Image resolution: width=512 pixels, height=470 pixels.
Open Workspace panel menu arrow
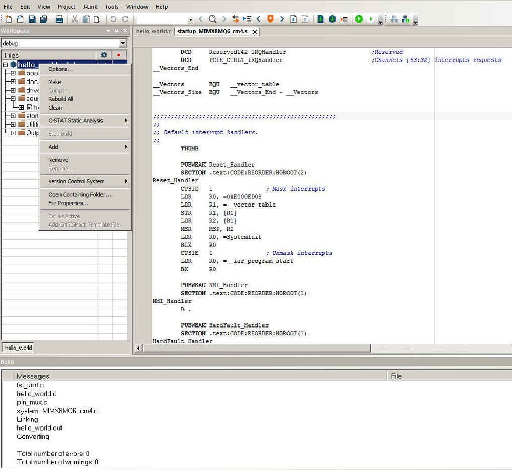(x=108, y=31)
